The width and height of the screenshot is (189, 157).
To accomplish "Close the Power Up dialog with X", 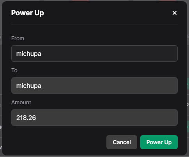I will [x=175, y=13].
